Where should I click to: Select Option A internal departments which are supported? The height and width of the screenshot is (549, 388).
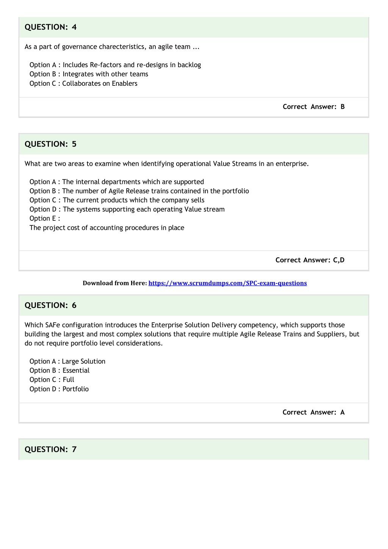(117, 182)
